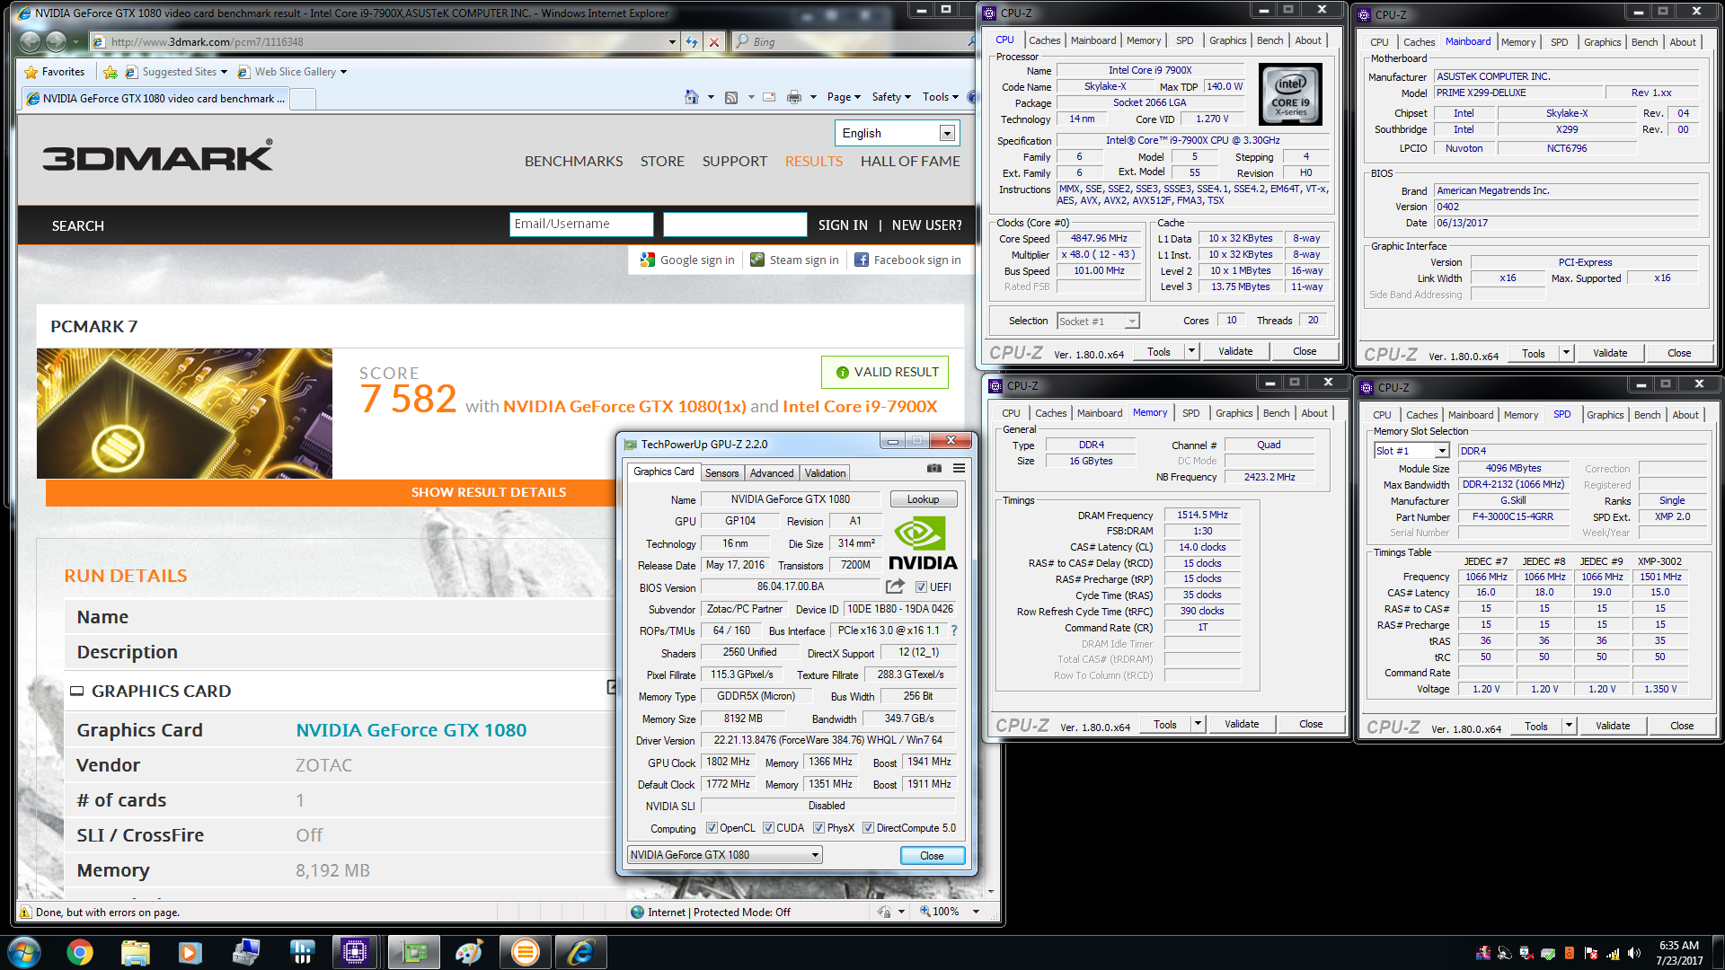Click the 3DMark logo
Screen dimensions: 1725x970
point(158,156)
